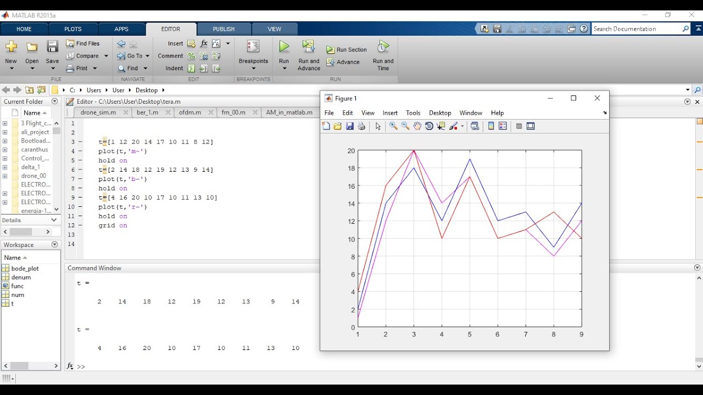Click the Run Section button

(x=347, y=49)
